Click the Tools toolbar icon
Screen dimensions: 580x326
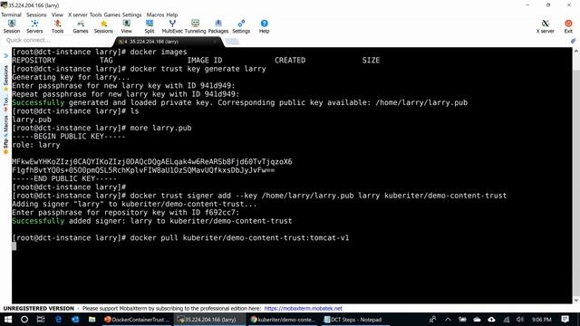57,26
